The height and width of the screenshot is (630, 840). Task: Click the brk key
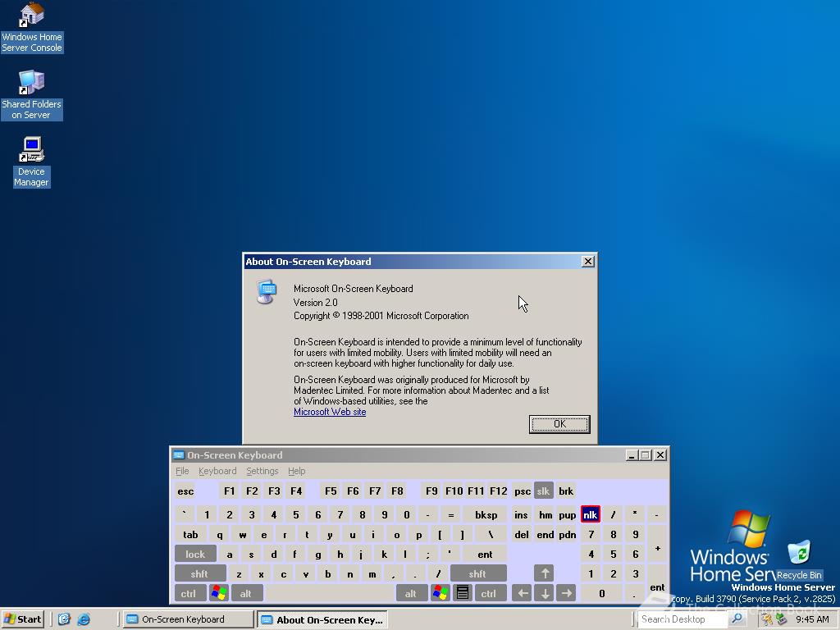pos(566,491)
